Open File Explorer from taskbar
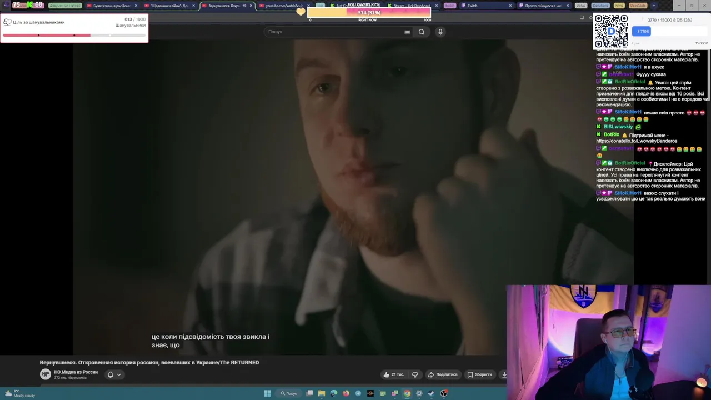 (322, 393)
